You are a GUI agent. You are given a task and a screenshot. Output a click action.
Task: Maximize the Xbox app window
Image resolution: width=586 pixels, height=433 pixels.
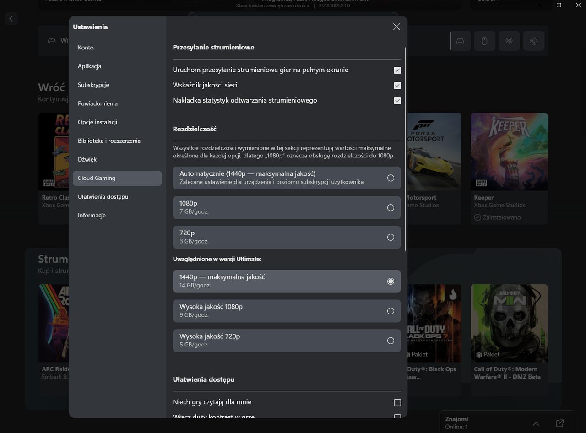[559, 5]
